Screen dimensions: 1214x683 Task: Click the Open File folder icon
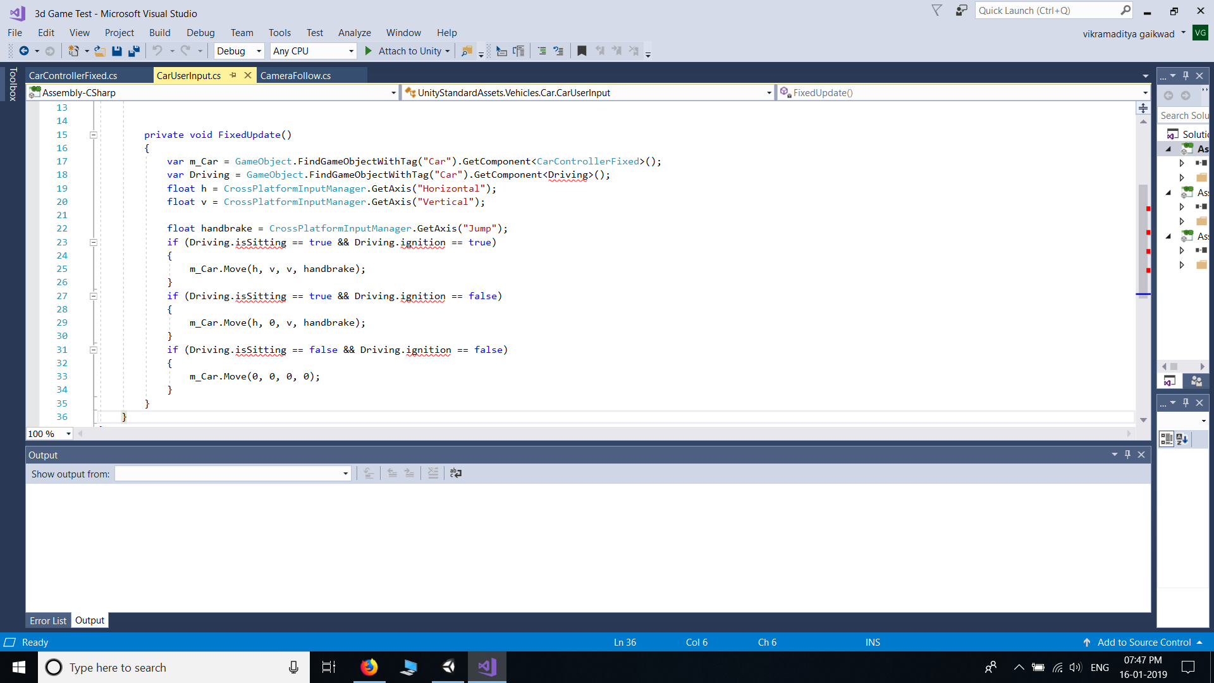coord(99,51)
